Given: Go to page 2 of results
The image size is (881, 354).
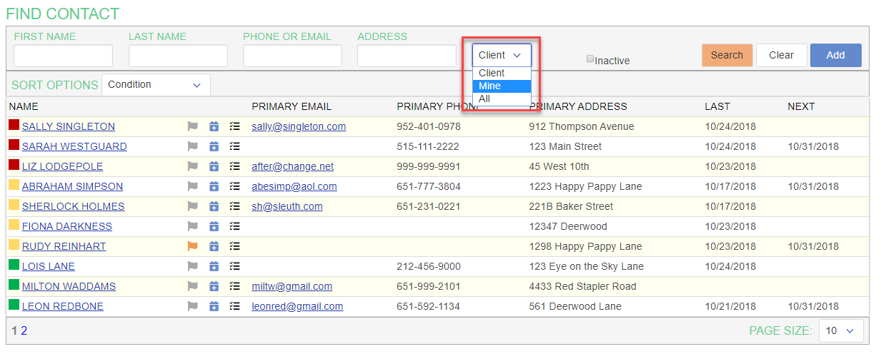Looking at the screenshot, I should pos(24,330).
